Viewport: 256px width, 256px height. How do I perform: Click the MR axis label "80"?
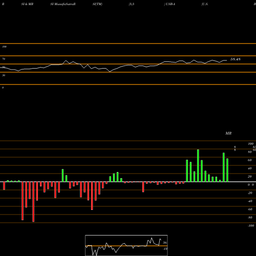coord(250,152)
